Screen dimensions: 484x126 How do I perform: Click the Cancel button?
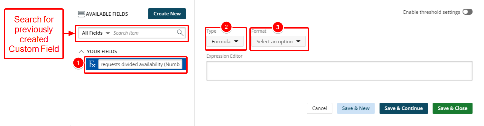click(x=320, y=108)
